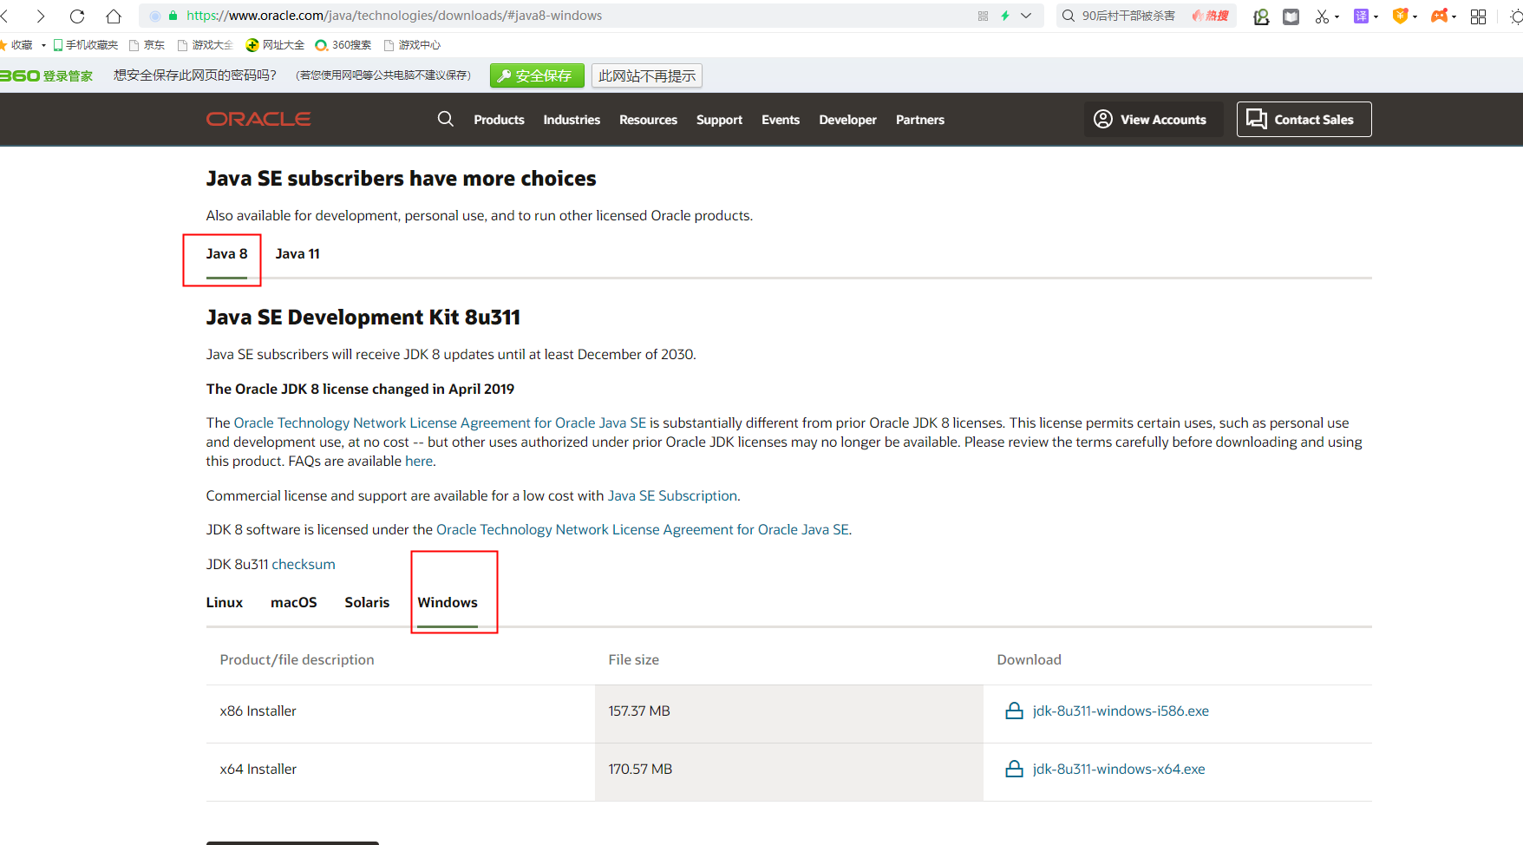
Task: Download jdk-8u311-windows-i586.exe
Action: [x=1121, y=711]
